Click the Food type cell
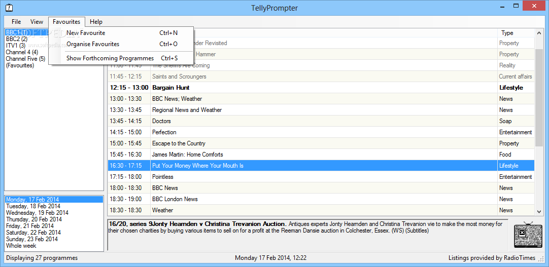 [x=516, y=155]
